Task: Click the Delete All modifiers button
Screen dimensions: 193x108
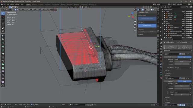Action: pyautogui.click(x=185, y=46)
